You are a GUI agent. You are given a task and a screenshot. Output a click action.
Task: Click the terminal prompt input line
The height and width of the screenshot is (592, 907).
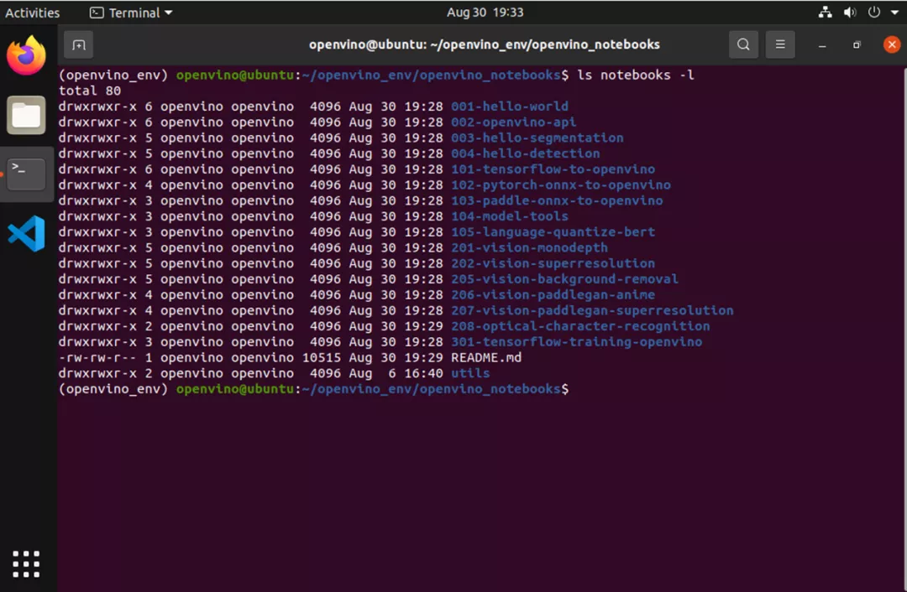tap(579, 389)
